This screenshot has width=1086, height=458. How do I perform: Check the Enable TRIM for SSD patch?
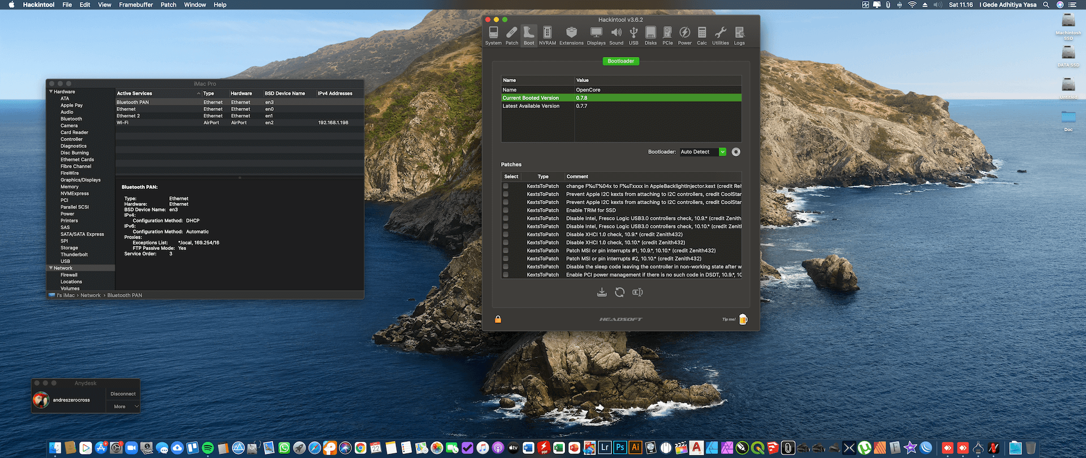point(506,210)
